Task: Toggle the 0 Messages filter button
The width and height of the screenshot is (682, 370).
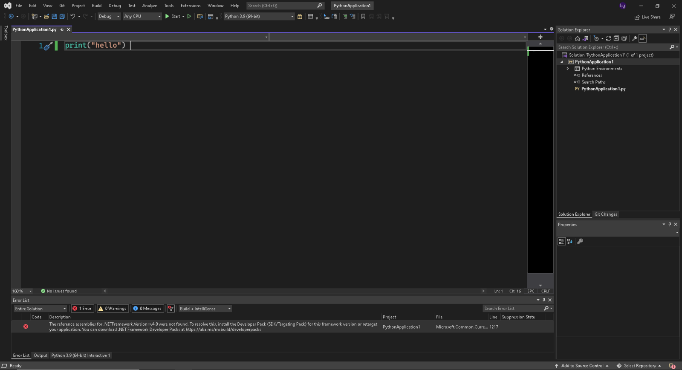Action: 147,309
